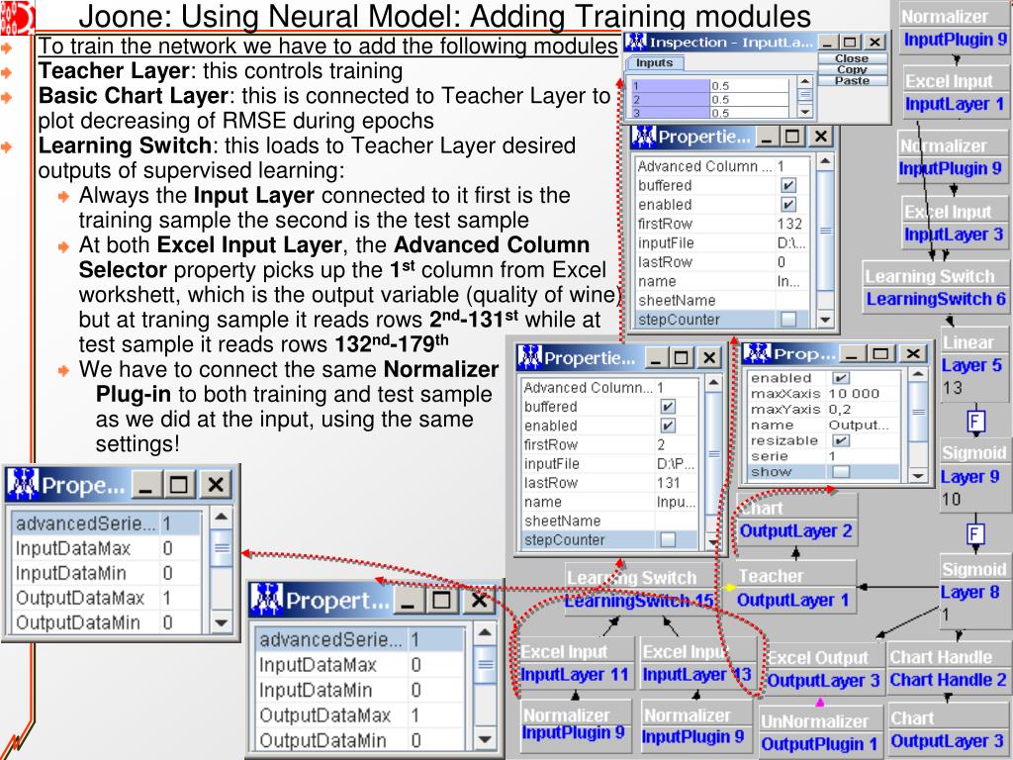This screenshot has height=760, width=1013.
Task: Click the title icon of the chart Prop window with maxXaxis
Action: [x=756, y=353]
